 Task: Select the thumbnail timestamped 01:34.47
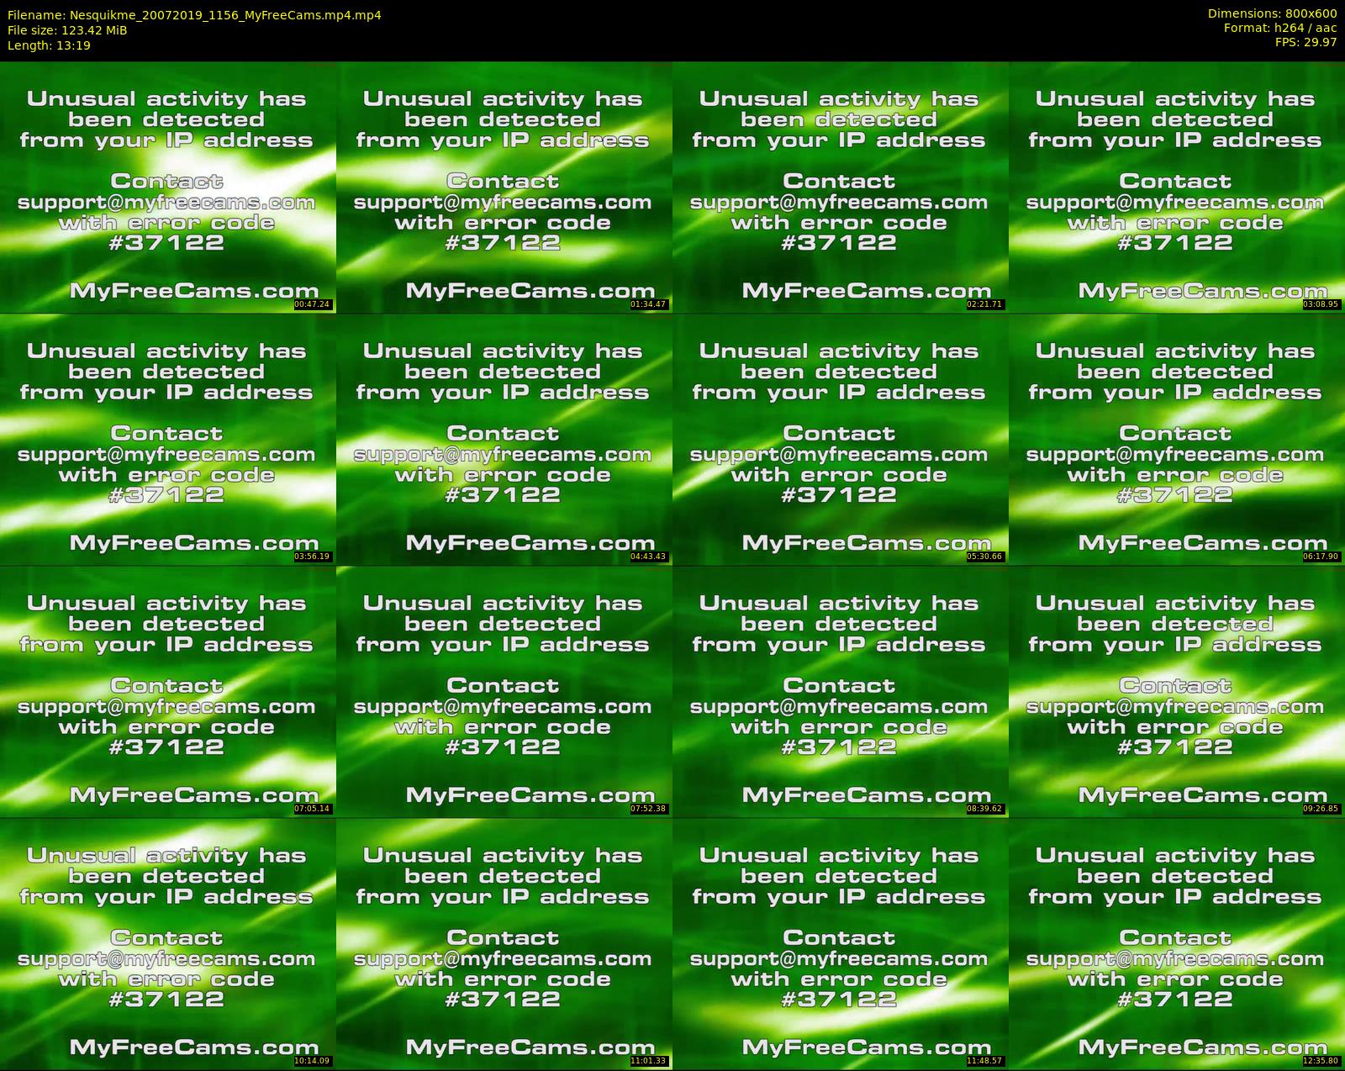(x=504, y=187)
